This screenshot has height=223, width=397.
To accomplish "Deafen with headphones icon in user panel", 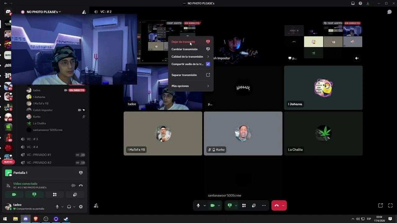I will pos(69,207).
